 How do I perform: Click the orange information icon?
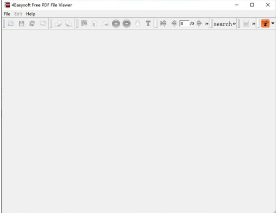point(265,23)
